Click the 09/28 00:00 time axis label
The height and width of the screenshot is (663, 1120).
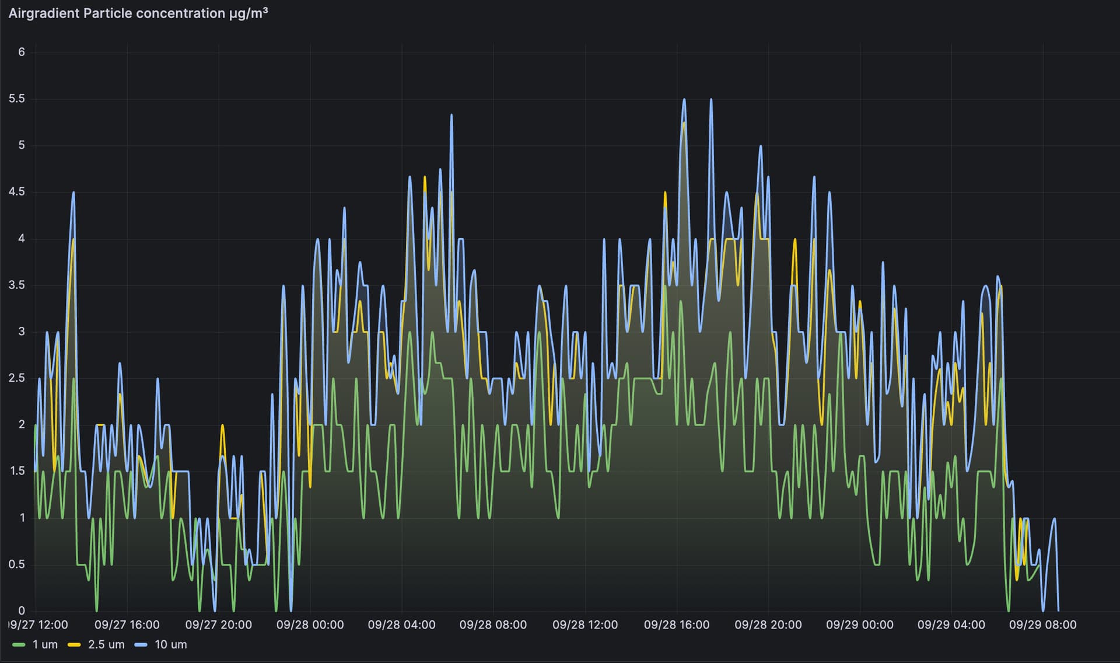(310, 625)
